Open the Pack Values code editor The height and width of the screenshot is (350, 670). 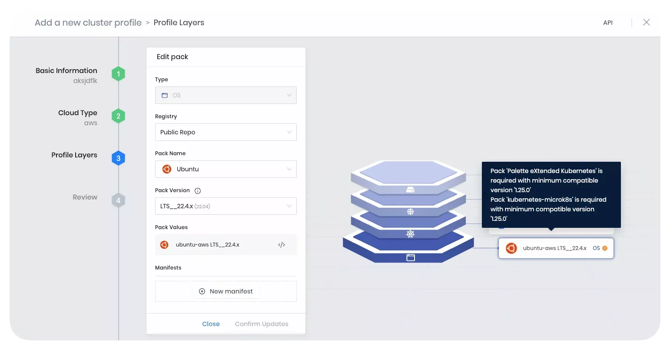click(282, 244)
